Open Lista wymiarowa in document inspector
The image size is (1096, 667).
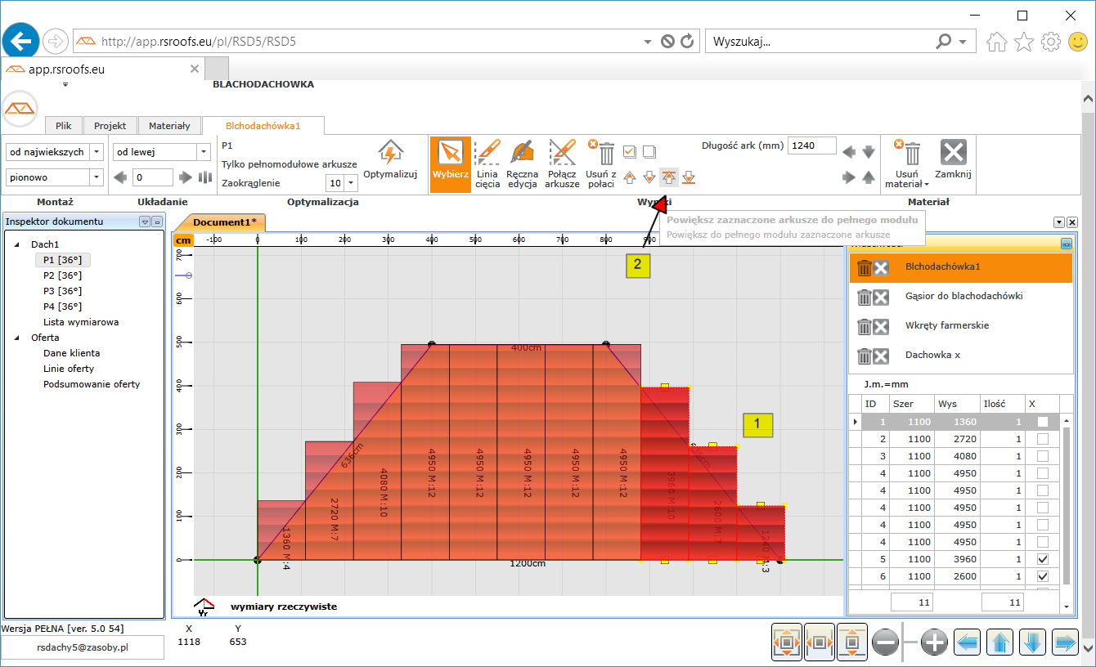[81, 322]
